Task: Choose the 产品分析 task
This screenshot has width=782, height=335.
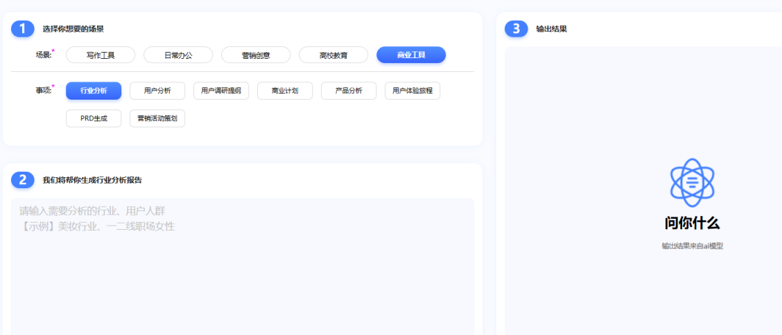Action: (349, 91)
